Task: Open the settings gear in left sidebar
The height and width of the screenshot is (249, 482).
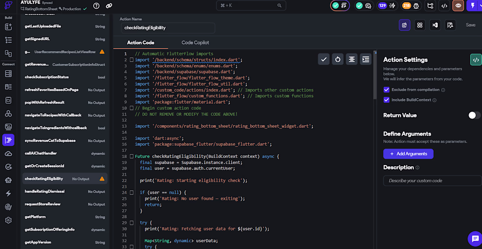Action: [8, 220]
